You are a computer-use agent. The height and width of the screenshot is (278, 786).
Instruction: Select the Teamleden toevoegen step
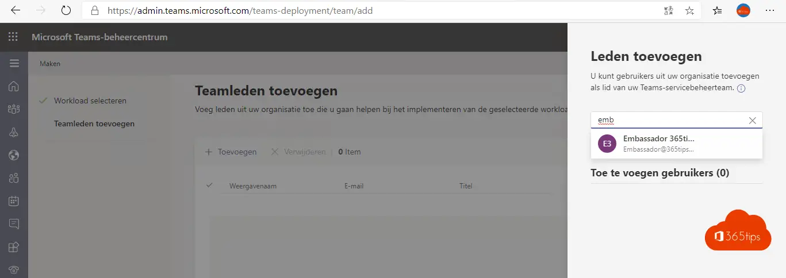pyautogui.click(x=94, y=123)
